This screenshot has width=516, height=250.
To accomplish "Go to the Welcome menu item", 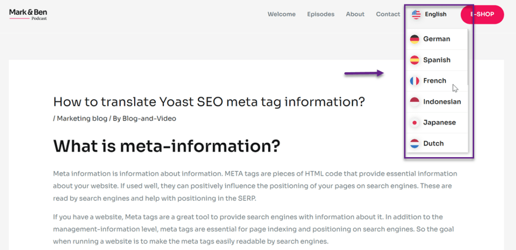I will (x=281, y=15).
